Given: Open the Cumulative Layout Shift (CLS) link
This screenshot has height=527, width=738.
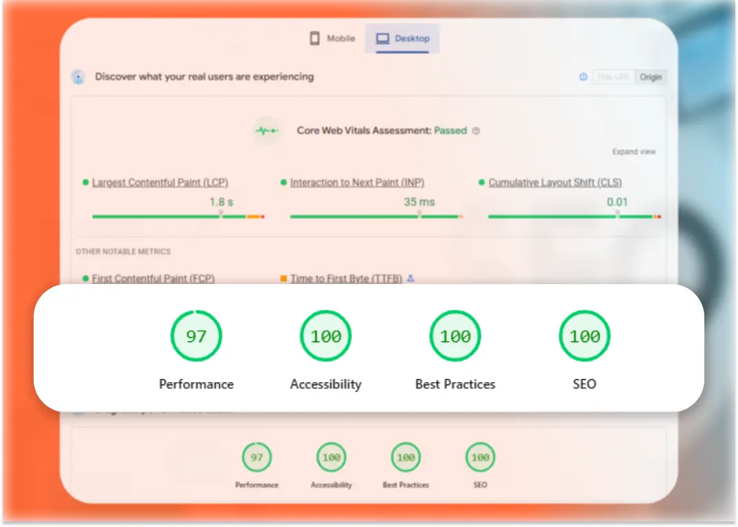Looking at the screenshot, I should pyautogui.click(x=555, y=183).
